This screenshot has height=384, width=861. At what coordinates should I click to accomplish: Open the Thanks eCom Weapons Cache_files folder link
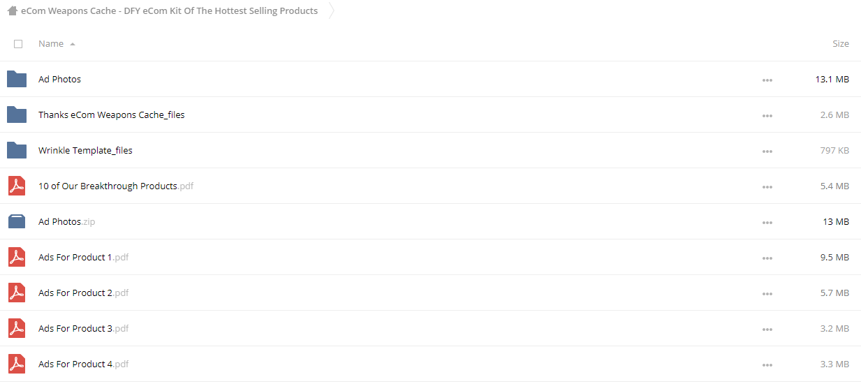pyautogui.click(x=112, y=115)
